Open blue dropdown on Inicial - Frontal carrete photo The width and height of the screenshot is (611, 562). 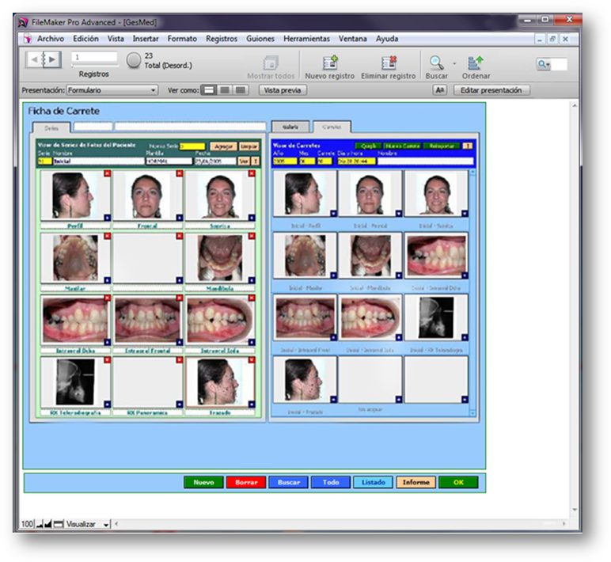pos(399,213)
